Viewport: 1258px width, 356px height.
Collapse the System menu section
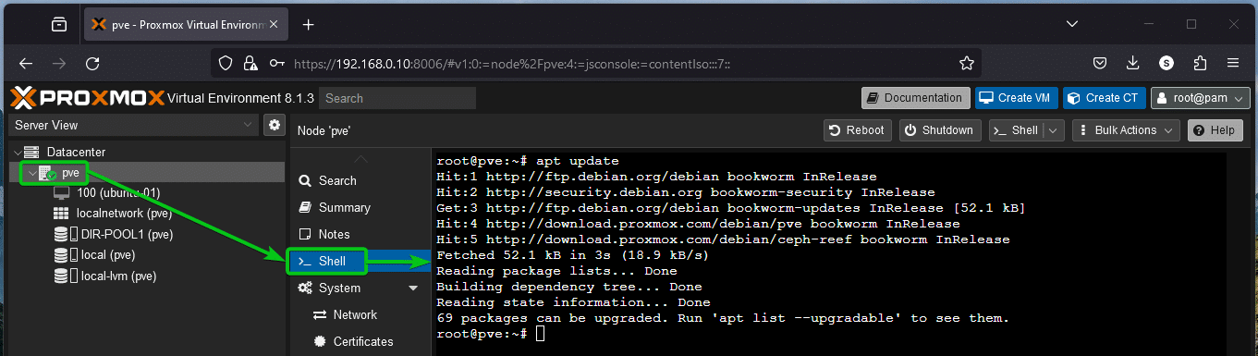[x=413, y=288]
